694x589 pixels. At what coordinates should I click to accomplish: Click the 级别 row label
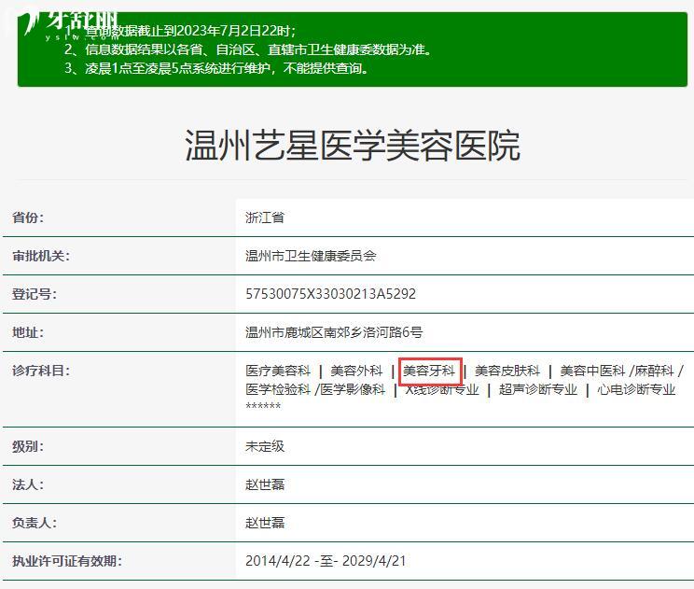(28, 446)
